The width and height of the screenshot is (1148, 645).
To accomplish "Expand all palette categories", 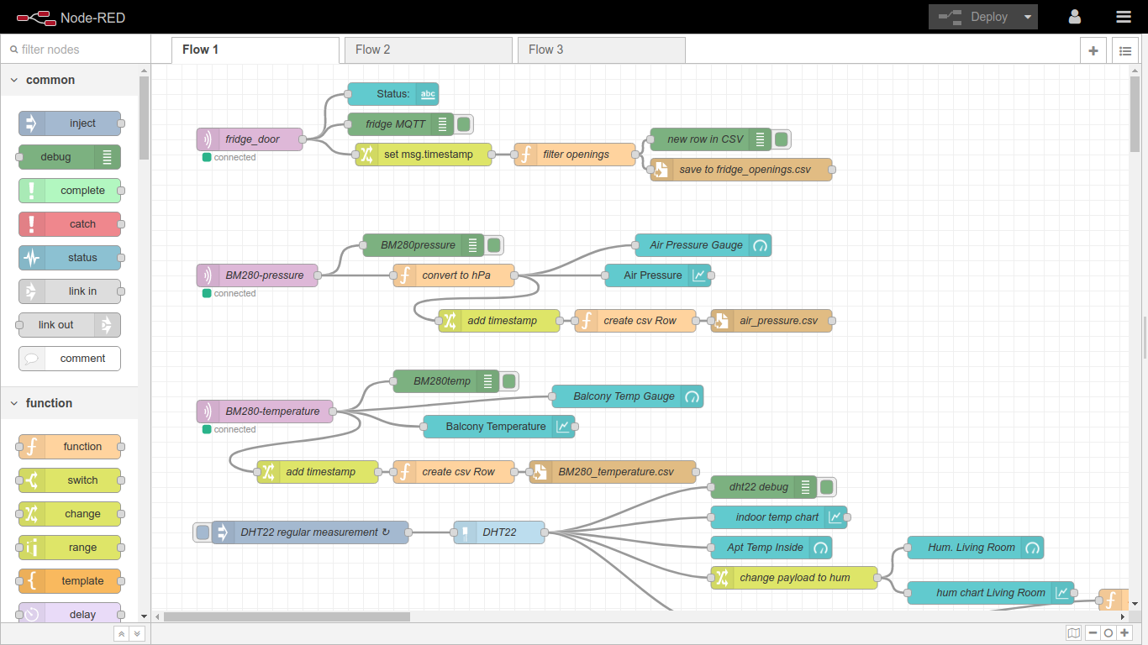I will pos(137,634).
